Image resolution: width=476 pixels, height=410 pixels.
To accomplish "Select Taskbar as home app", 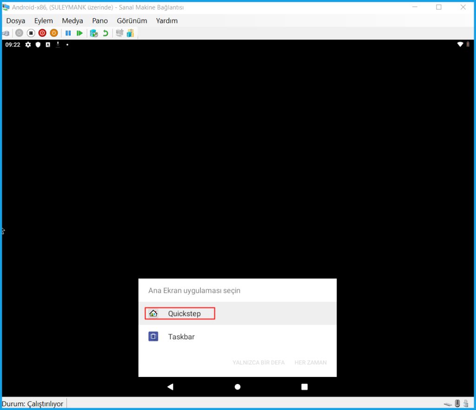I will pyautogui.click(x=238, y=337).
